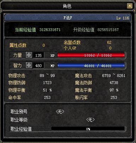
Task: Click the red HP bar
Action: pyautogui.click(x=91, y=55)
